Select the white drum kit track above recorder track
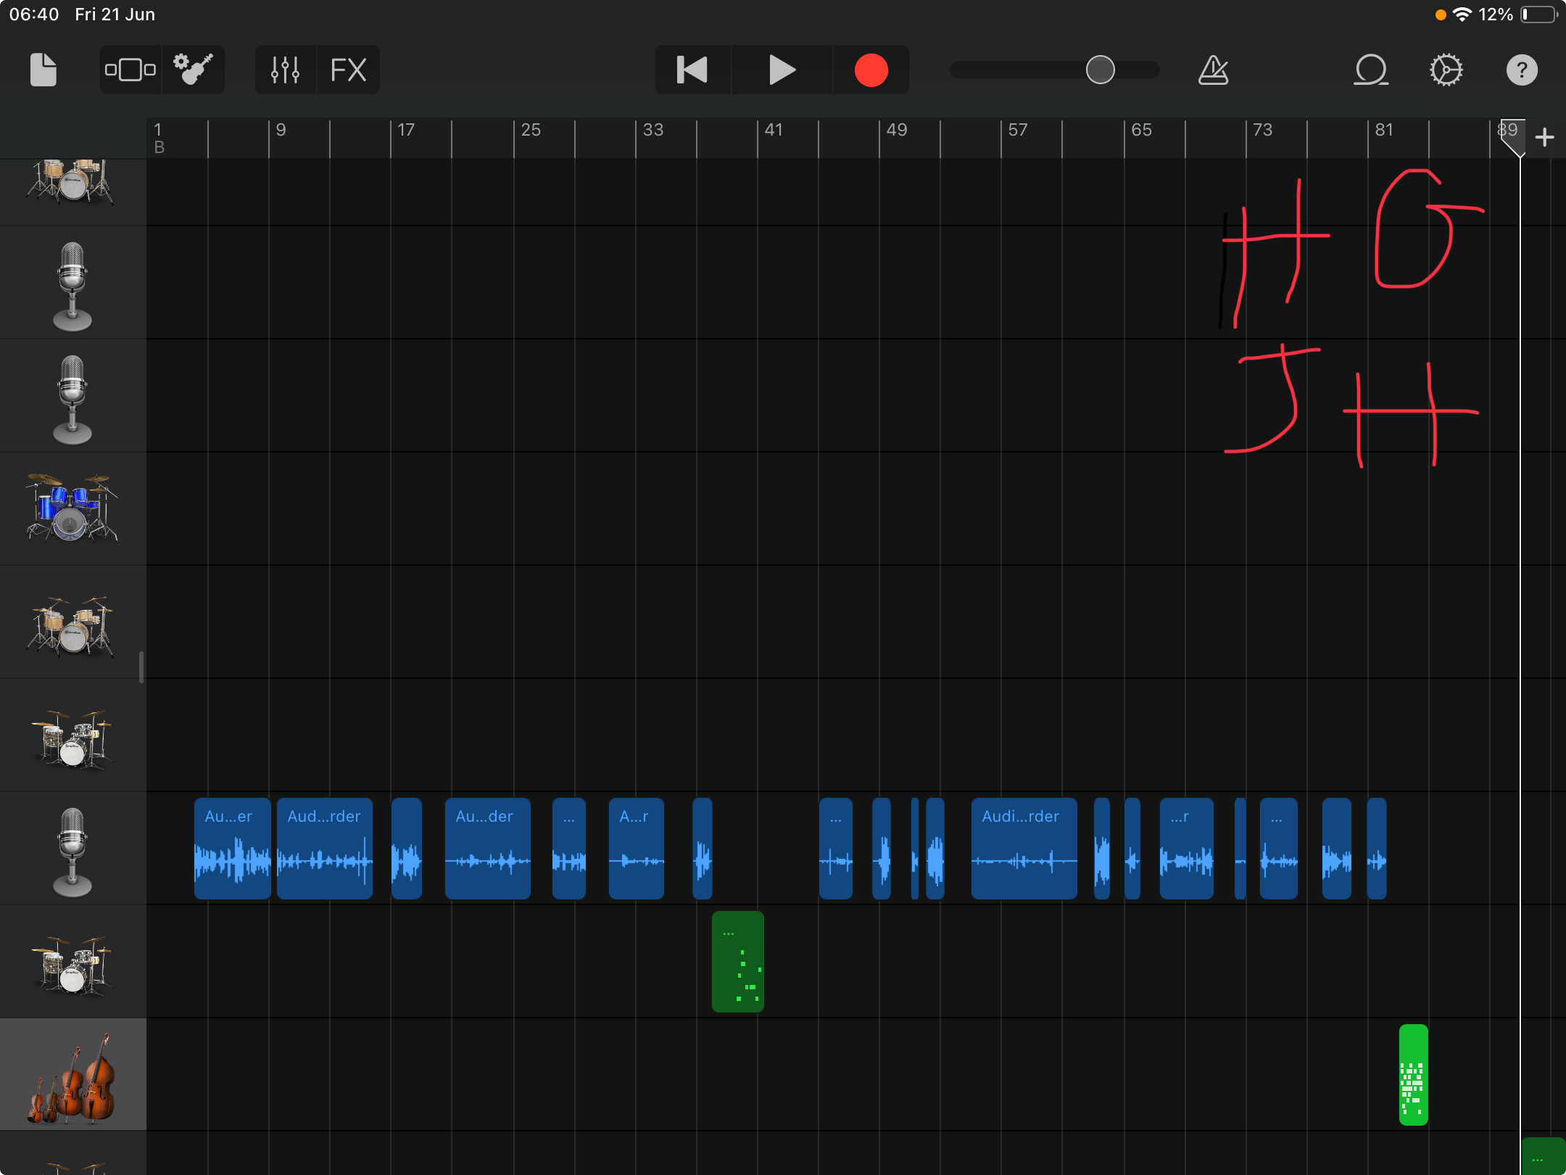1566x1175 pixels. (72, 735)
